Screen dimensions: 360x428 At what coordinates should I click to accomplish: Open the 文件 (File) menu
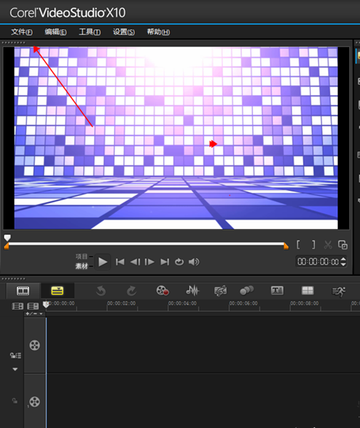click(x=22, y=32)
